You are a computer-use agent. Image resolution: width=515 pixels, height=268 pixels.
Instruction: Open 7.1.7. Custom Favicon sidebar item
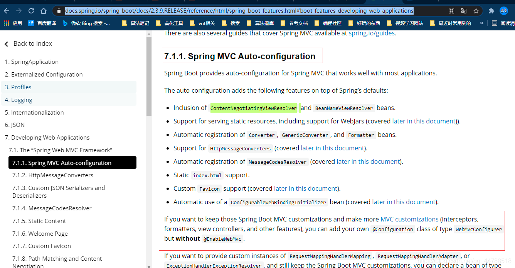coord(42,246)
